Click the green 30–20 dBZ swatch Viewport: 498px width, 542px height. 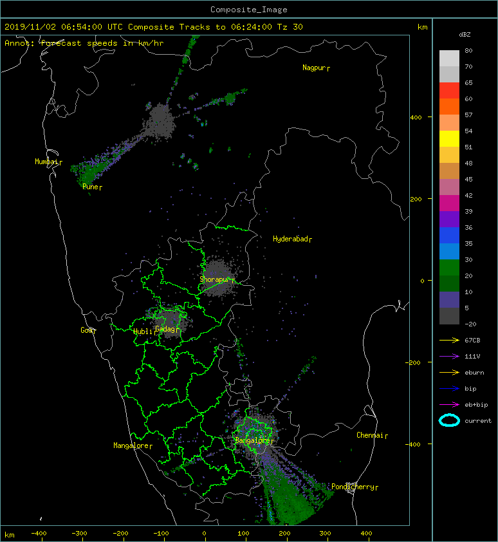[449, 268]
